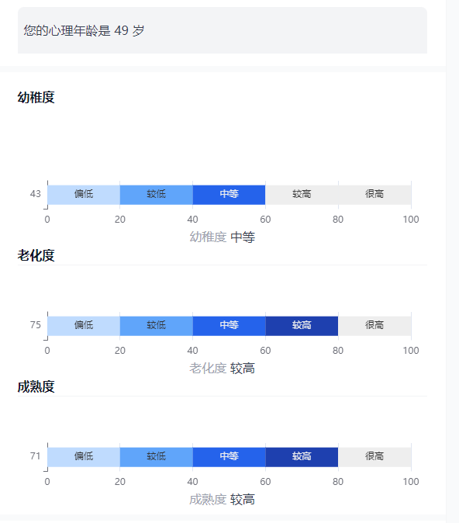Image resolution: width=459 pixels, height=523 pixels.
Task: Click the 偏低 segment in 幼稚度 chart
Action: click(84, 195)
